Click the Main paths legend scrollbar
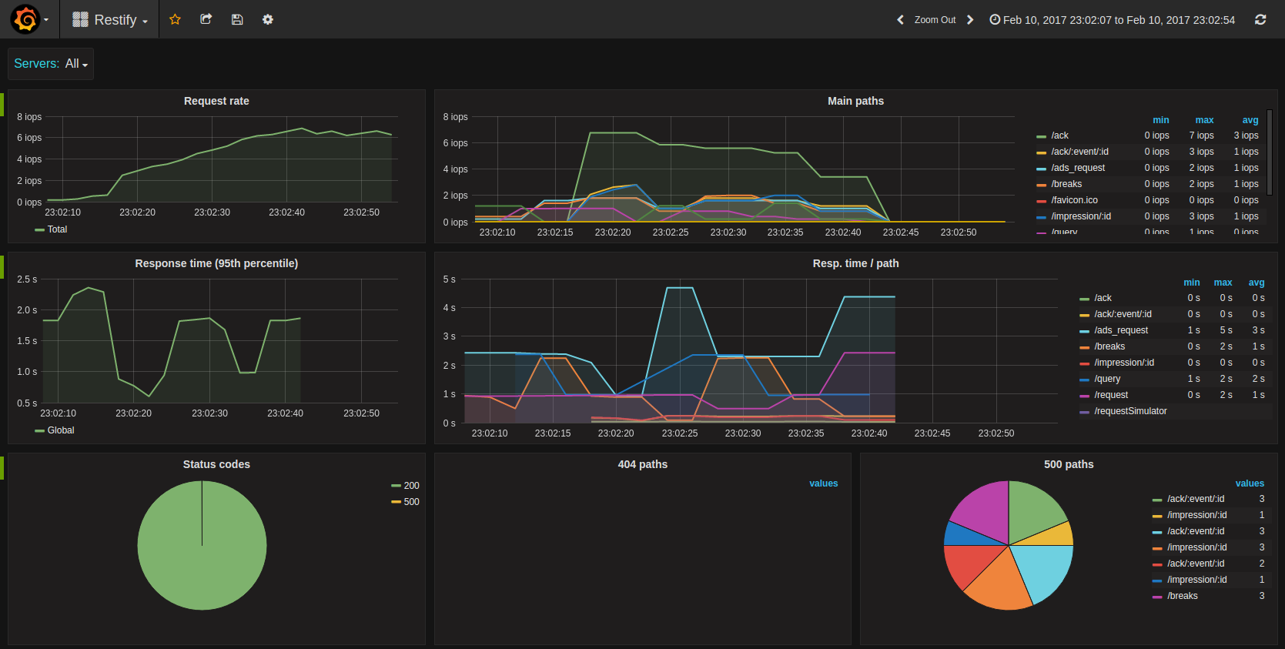The image size is (1285, 649). pyautogui.click(x=1269, y=152)
